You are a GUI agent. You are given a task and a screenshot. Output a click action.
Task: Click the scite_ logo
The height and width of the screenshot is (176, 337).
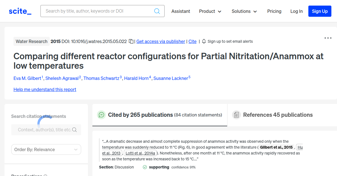[20, 11]
